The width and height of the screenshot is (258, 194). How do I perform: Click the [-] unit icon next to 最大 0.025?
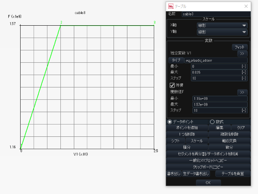[x=244, y=72]
